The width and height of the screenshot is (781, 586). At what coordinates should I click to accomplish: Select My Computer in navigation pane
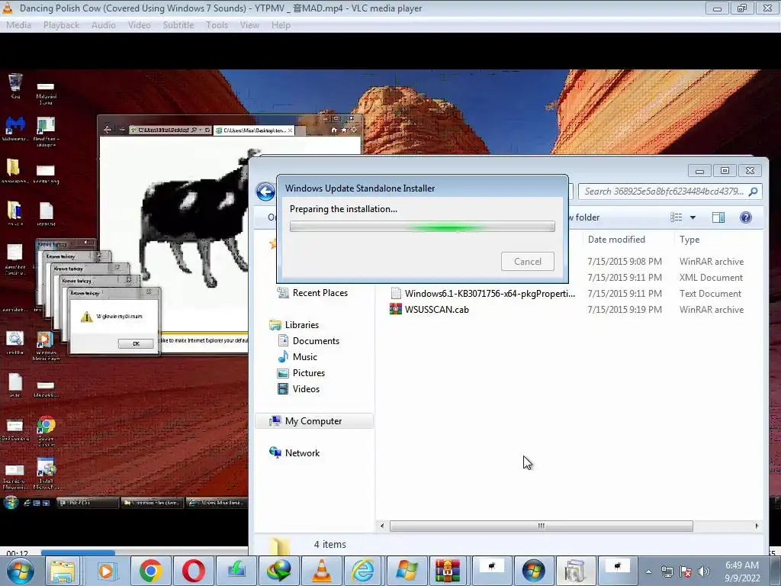click(313, 421)
